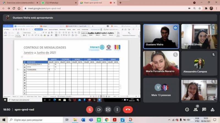Open the meeting details info icon
The width and height of the screenshot is (220, 123).
tap(187, 110)
